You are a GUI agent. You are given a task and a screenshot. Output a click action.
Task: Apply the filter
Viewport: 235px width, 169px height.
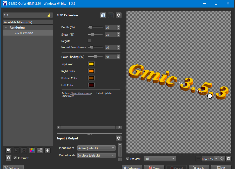point(199,167)
